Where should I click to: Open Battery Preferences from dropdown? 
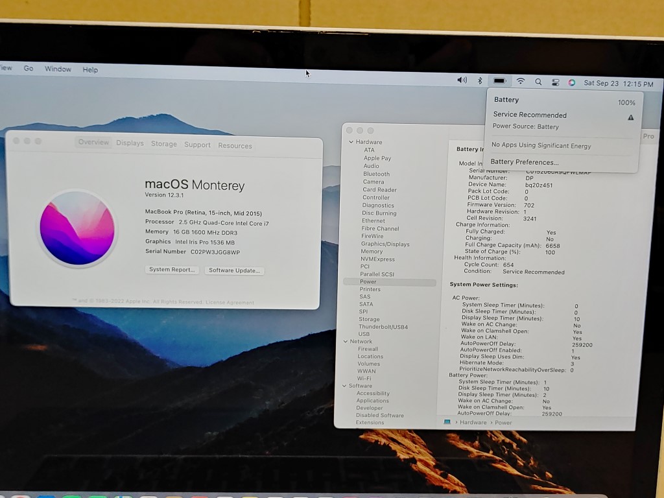click(x=524, y=161)
